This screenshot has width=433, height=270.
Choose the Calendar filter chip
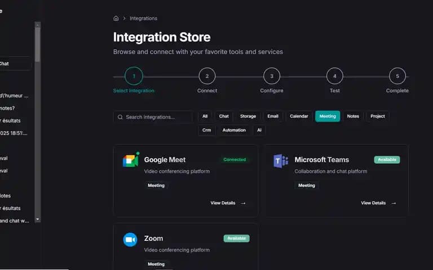299,116
